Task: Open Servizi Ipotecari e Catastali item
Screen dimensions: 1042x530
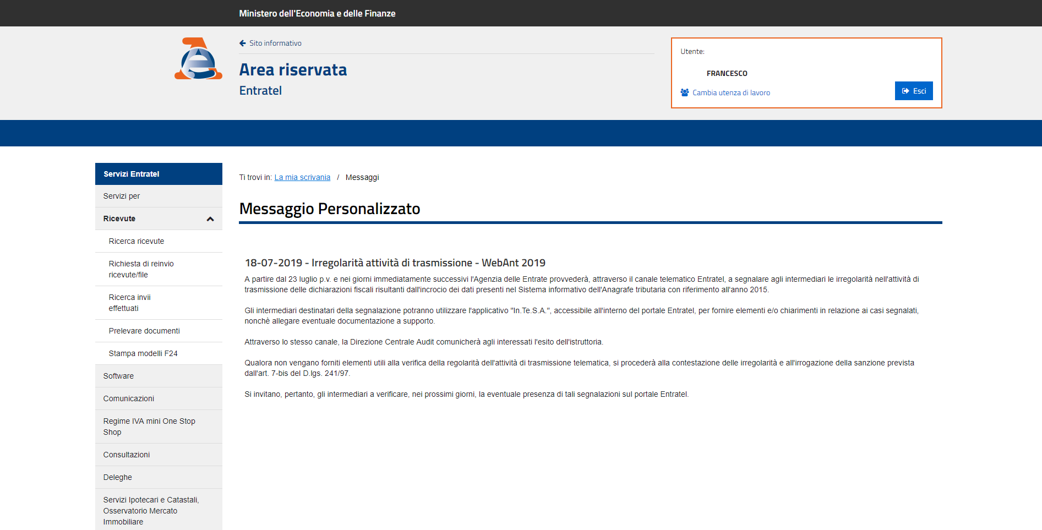Action: tap(159, 510)
